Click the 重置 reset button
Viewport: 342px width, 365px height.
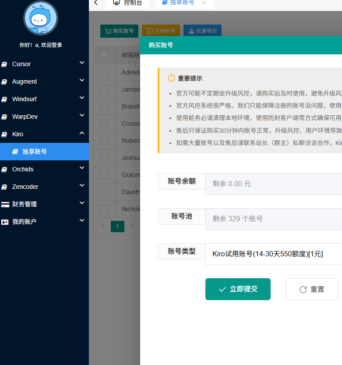tap(311, 289)
